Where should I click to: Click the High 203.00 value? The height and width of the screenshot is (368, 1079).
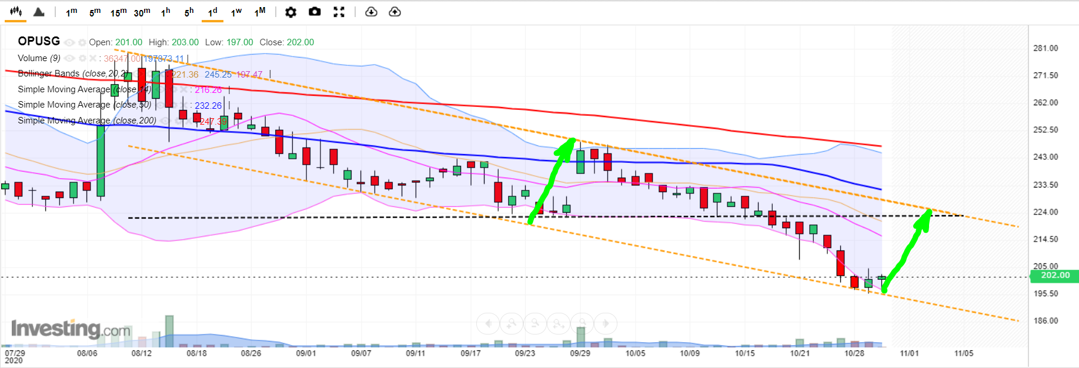point(185,42)
